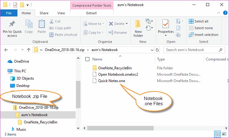Click the Move to button
The image size is (229, 138).
tap(94, 24)
